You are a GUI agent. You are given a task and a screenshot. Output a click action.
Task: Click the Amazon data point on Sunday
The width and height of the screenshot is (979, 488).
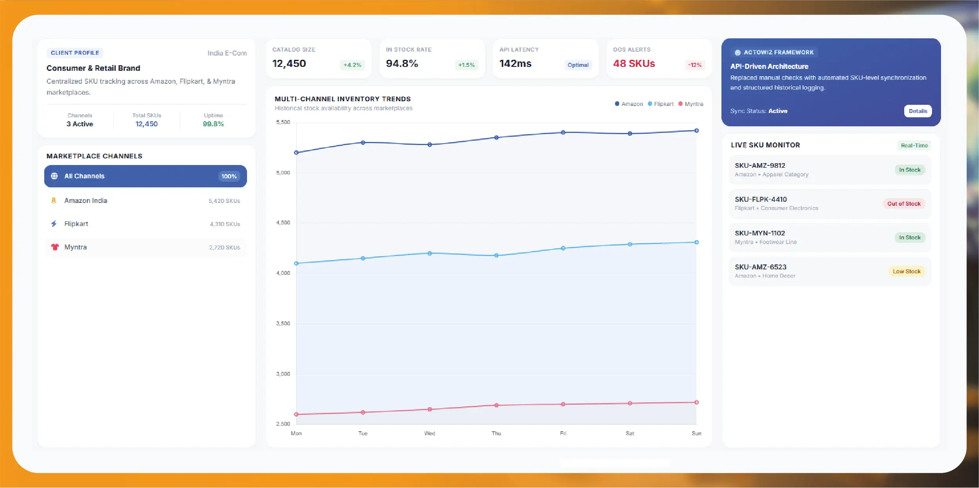696,131
